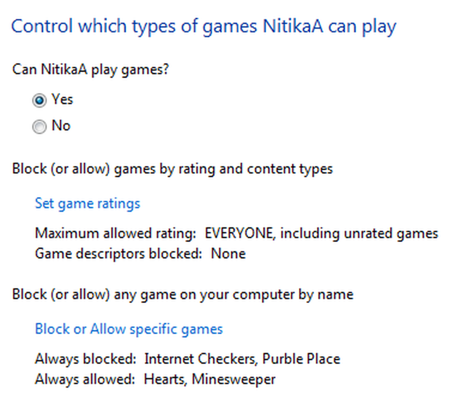Image resolution: width=449 pixels, height=396 pixels.
Task: Open the Set game ratings link
Action: point(88,204)
